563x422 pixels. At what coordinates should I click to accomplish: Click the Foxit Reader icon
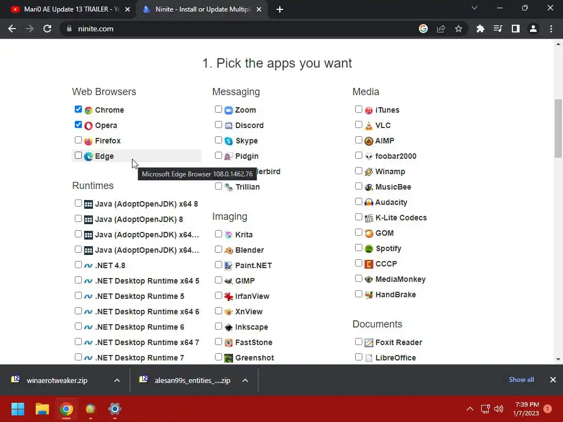[x=369, y=343]
